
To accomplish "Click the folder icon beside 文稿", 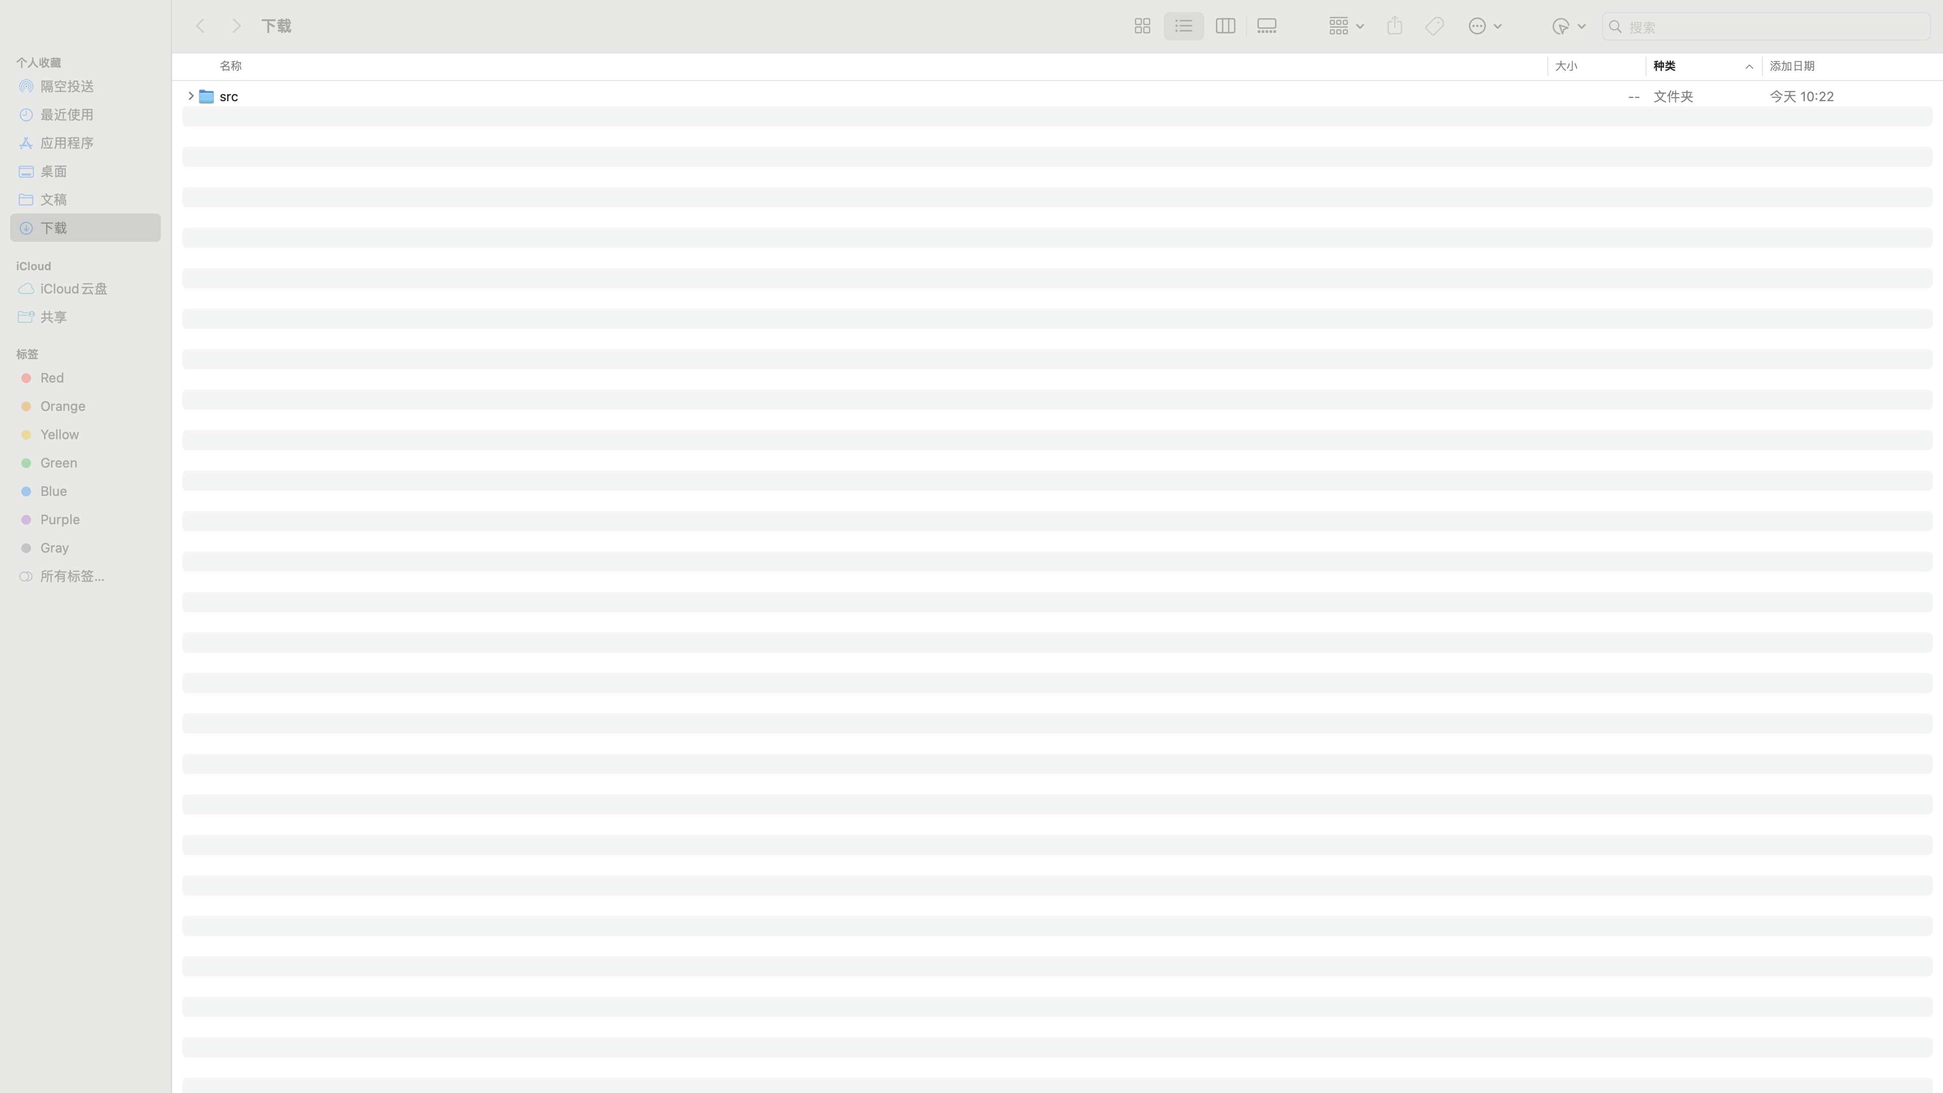I will pos(26,199).
